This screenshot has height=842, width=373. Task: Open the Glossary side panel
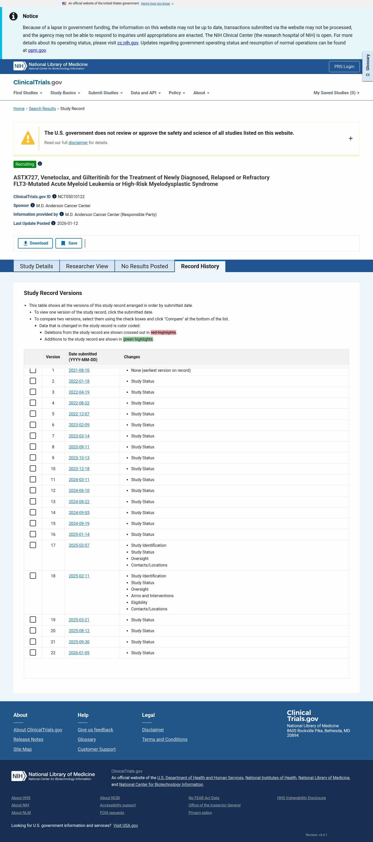point(368,66)
